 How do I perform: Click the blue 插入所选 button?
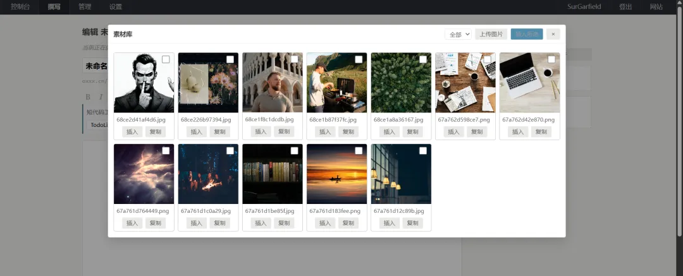pyautogui.click(x=527, y=34)
